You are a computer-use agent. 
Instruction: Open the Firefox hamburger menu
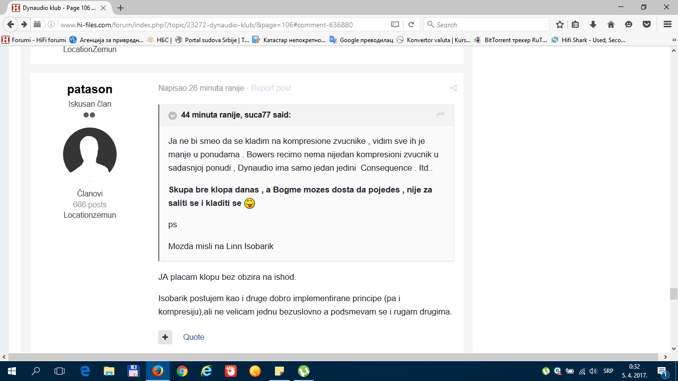pyautogui.click(x=668, y=24)
